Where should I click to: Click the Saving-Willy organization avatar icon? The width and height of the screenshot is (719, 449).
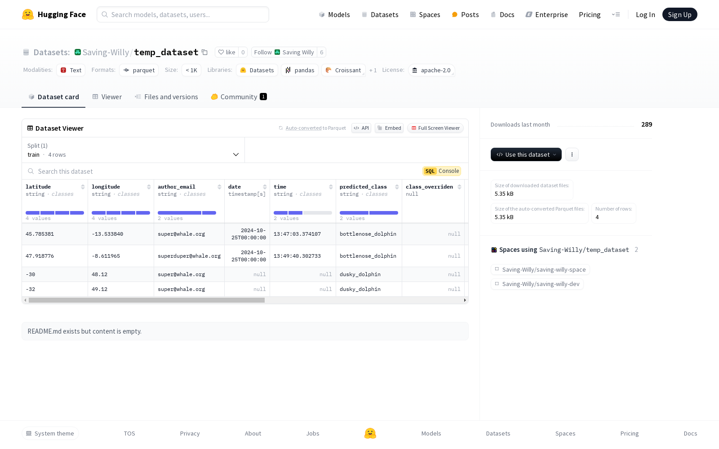click(78, 52)
